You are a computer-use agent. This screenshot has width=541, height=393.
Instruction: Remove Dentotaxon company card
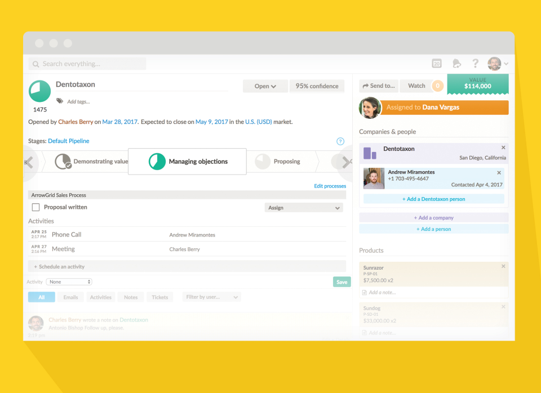[503, 148]
